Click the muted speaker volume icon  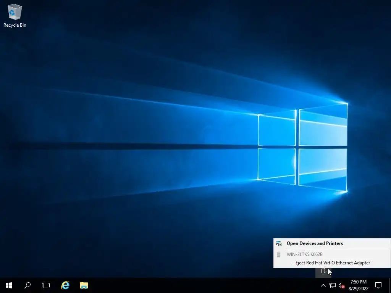coord(341,285)
